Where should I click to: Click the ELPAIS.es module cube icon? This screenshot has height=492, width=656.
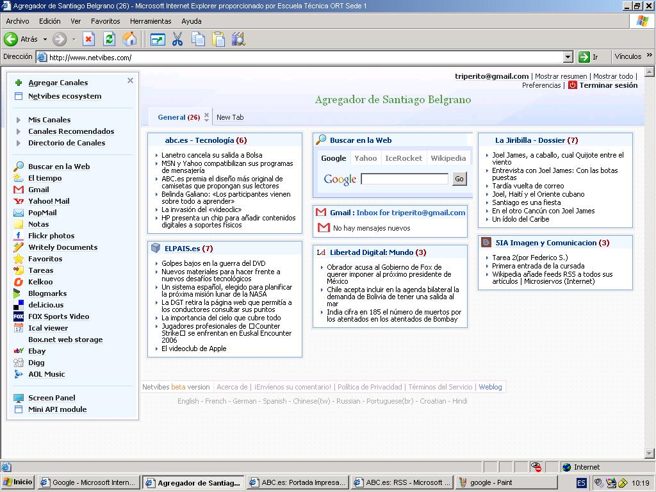pyautogui.click(x=156, y=248)
